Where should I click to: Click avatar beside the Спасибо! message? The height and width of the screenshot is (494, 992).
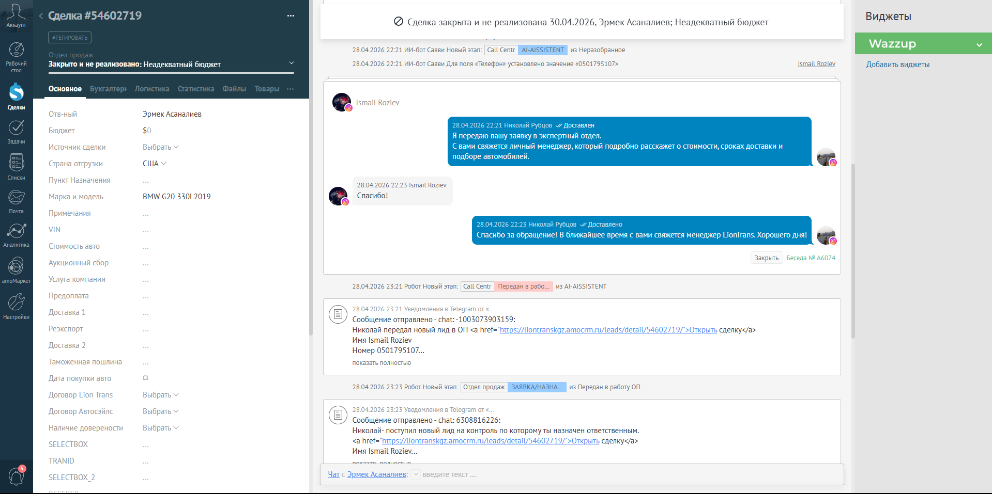point(339,196)
